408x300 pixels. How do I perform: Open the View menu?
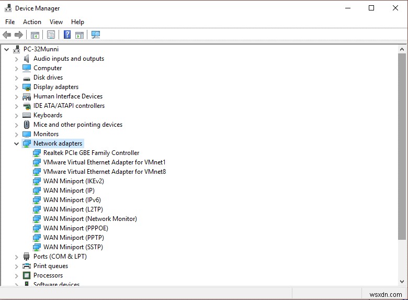[x=56, y=22]
